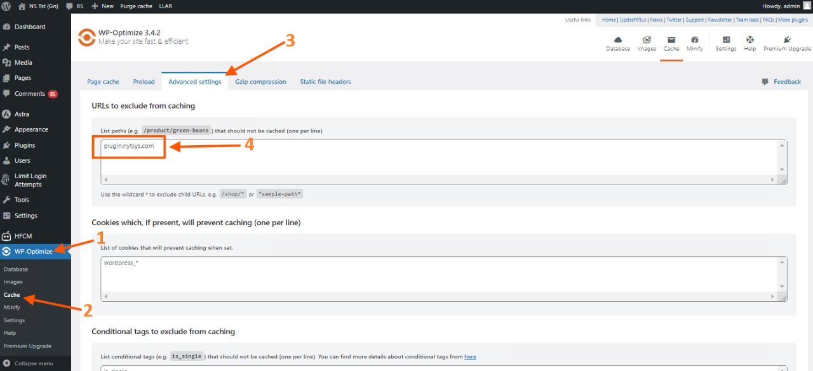Image resolution: width=813 pixels, height=371 pixels.
Task: Open Database cloud icon in header
Action: [617, 39]
